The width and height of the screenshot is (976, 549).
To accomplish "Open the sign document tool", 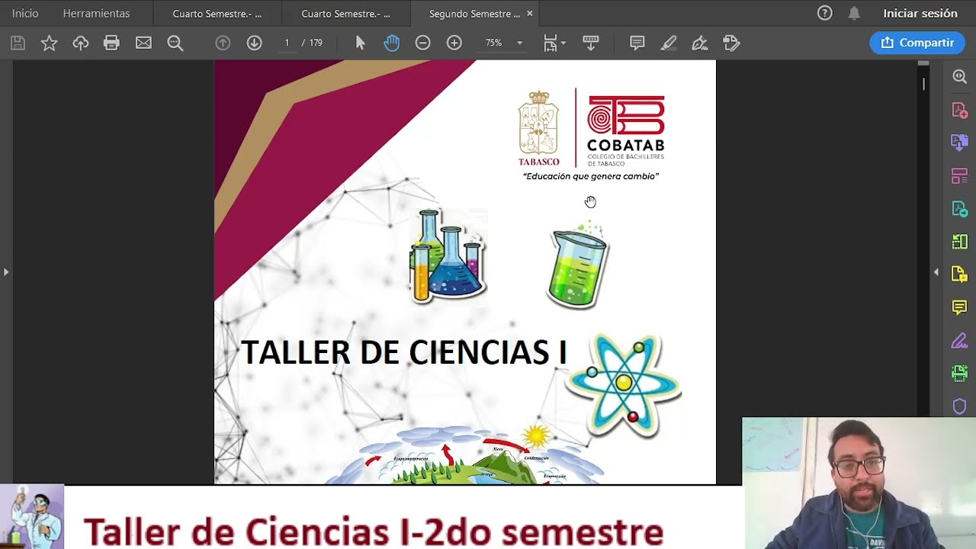I will coord(700,43).
